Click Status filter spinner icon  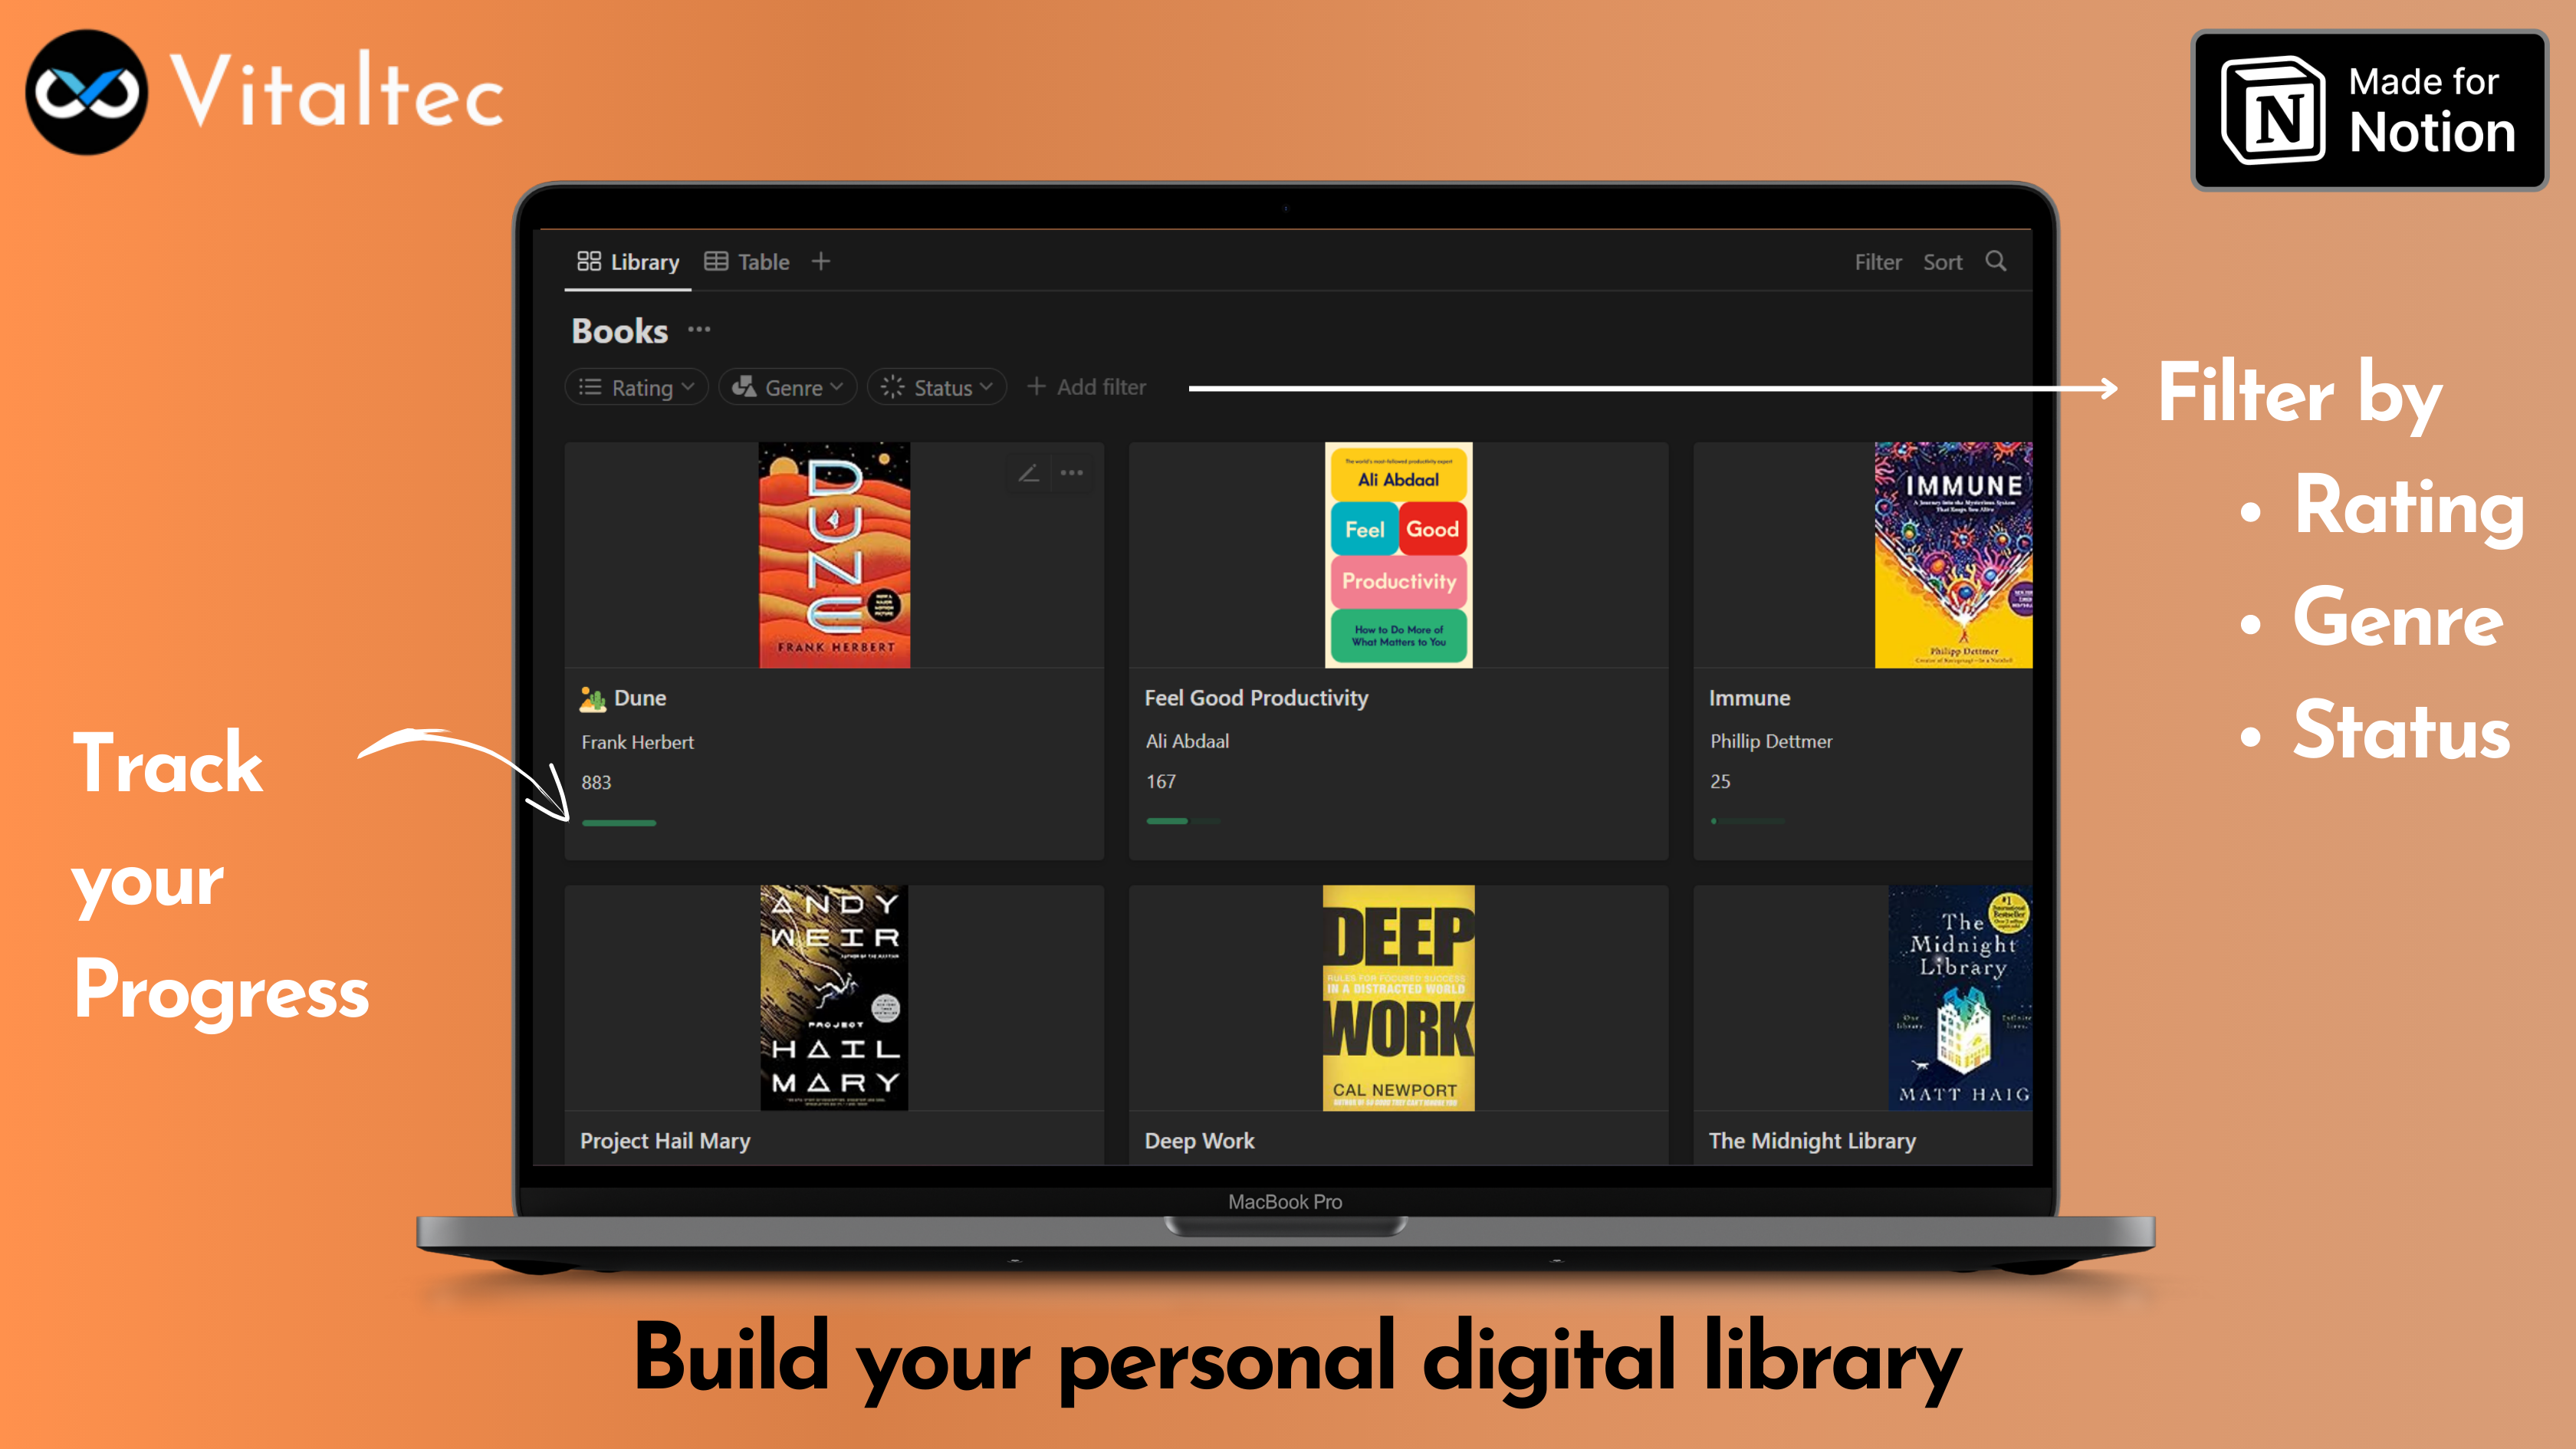893,387
